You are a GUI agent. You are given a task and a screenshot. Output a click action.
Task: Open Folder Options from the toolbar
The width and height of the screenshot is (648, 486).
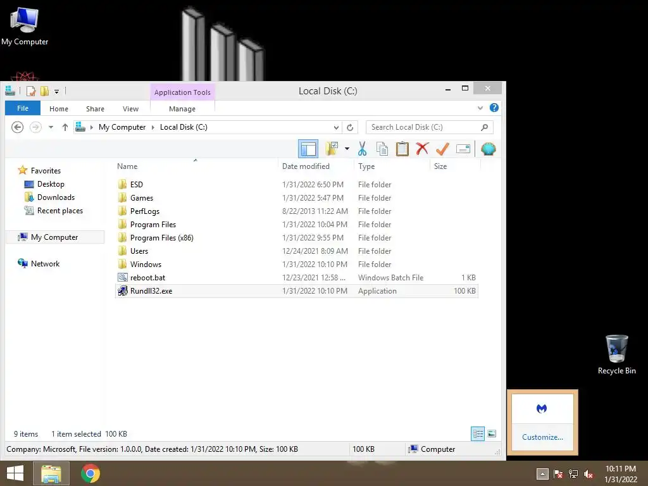[332, 149]
